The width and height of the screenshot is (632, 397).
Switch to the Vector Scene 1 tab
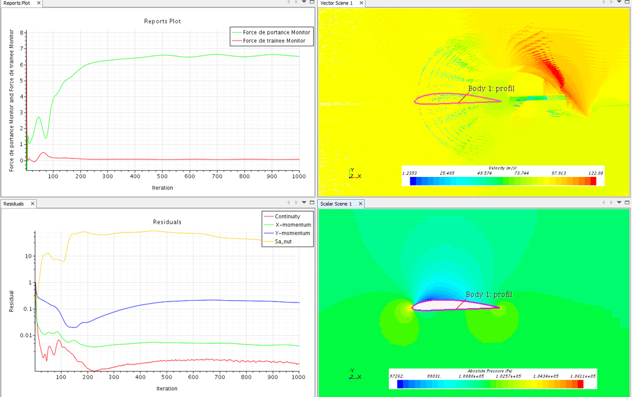pos(336,3)
